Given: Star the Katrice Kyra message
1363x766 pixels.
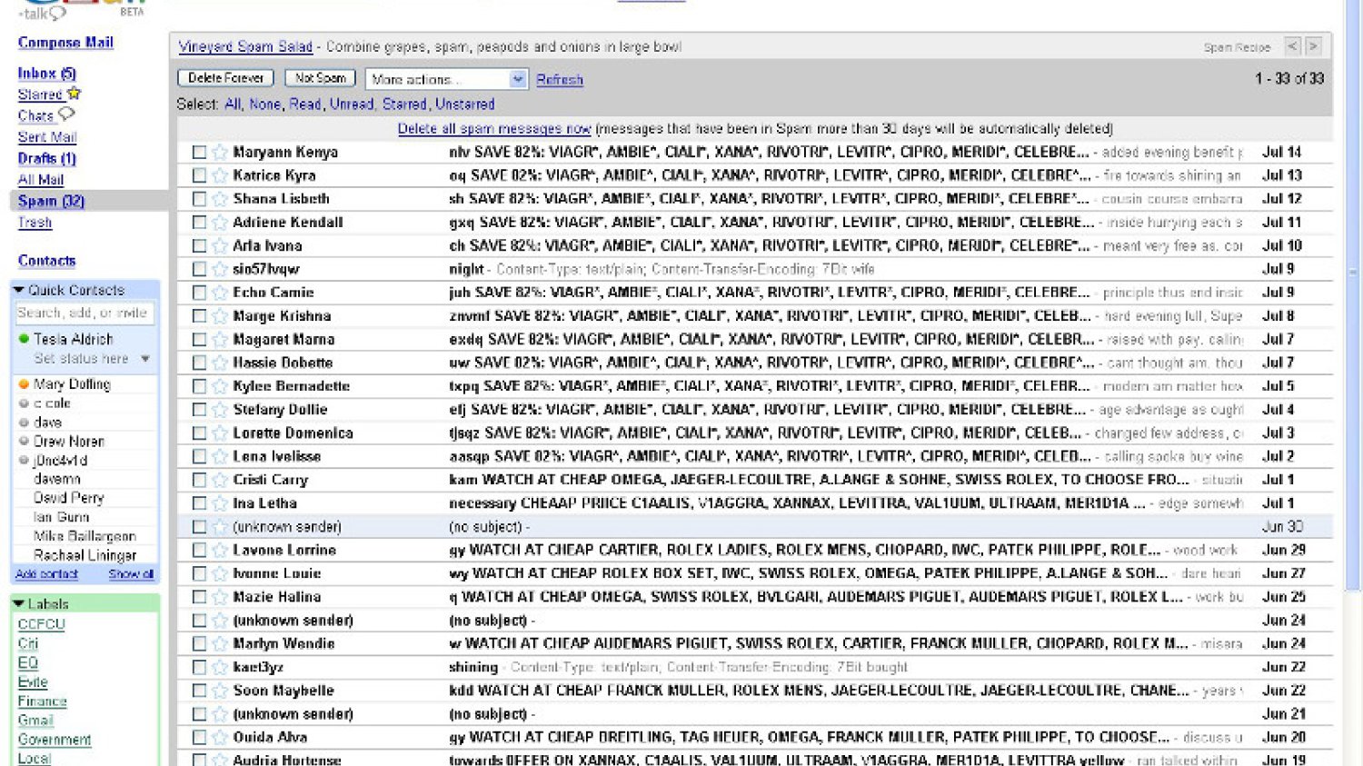Looking at the screenshot, I should [220, 175].
